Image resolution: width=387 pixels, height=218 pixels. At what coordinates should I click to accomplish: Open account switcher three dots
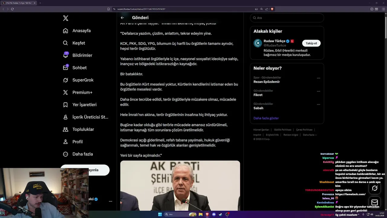110,201
